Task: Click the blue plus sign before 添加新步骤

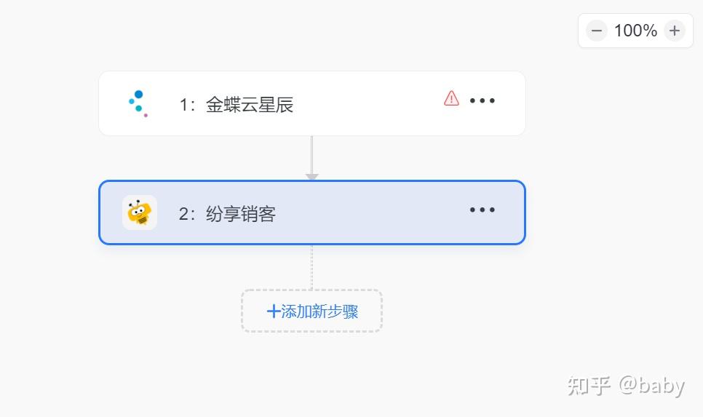Action: click(x=273, y=311)
